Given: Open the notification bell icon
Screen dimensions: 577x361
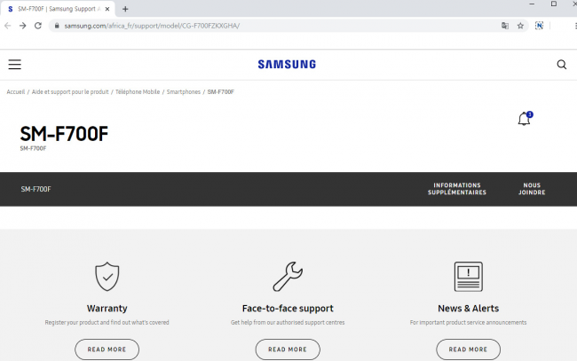Looking at the screenshot, I should pyautogui.click(x=526, y=118).
